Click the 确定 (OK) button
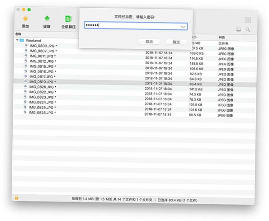 (176, 42)
